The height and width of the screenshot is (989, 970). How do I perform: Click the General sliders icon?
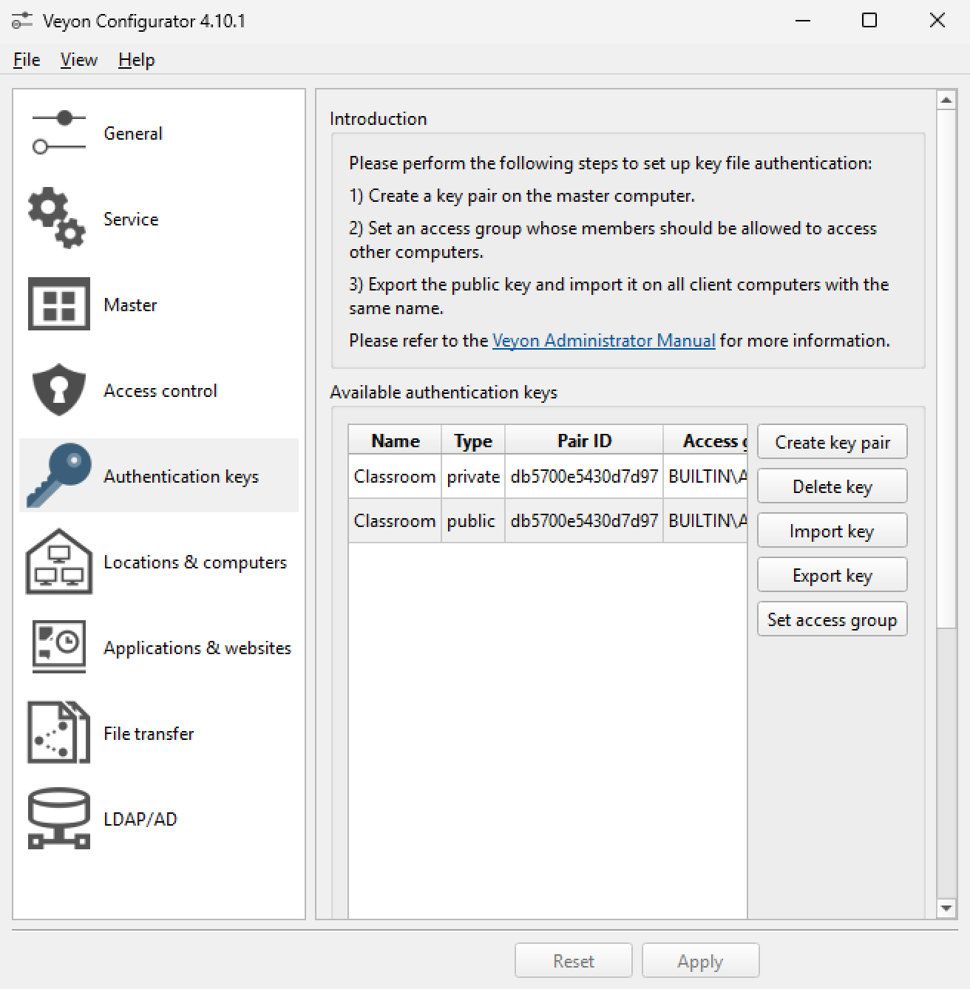click(58, 133)
